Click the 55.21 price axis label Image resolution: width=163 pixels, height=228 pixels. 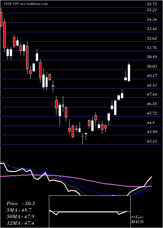(x=152, y=10)
